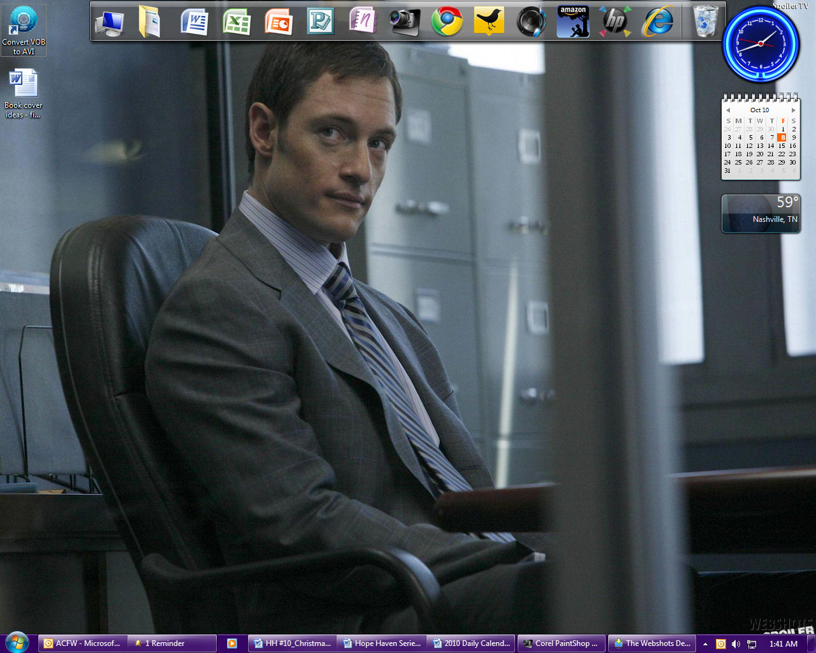Viewport: 816px width, 653px height.
Task: Click the Internet Explorer dock icon
Action: [657, 22]
